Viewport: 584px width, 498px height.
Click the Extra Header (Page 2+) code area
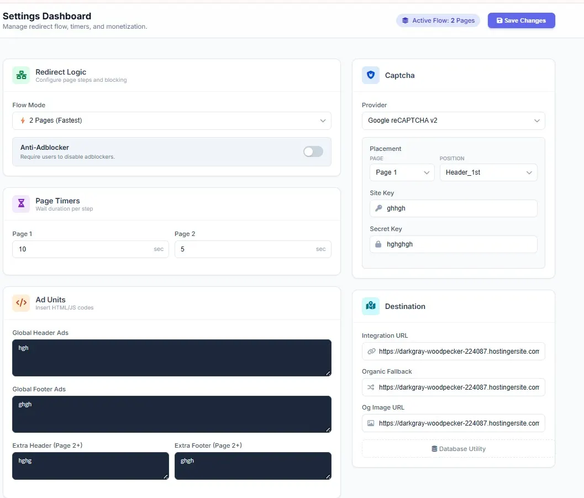pos(91,466)
